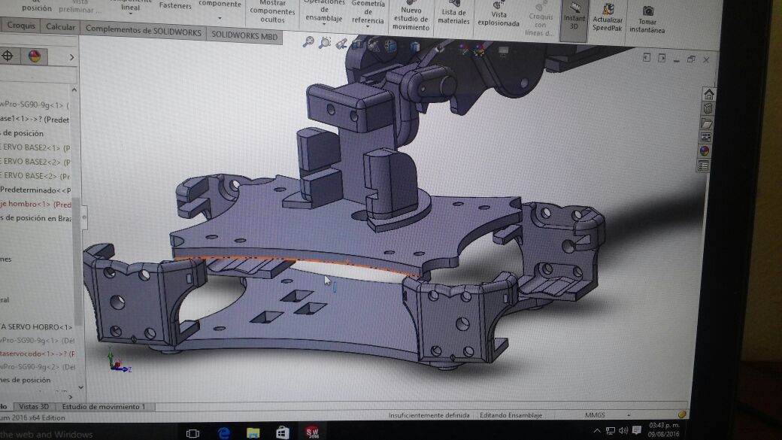Image resolution: width=782 pixels, height=440 pixels.
Task: Open the Appearances color ball task pane icon
Action: click(705, 150)
